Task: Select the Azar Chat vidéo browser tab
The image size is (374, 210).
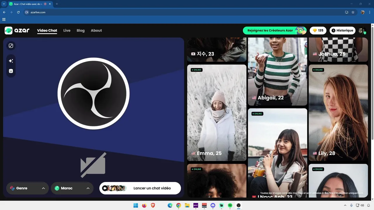Action: 30,4
